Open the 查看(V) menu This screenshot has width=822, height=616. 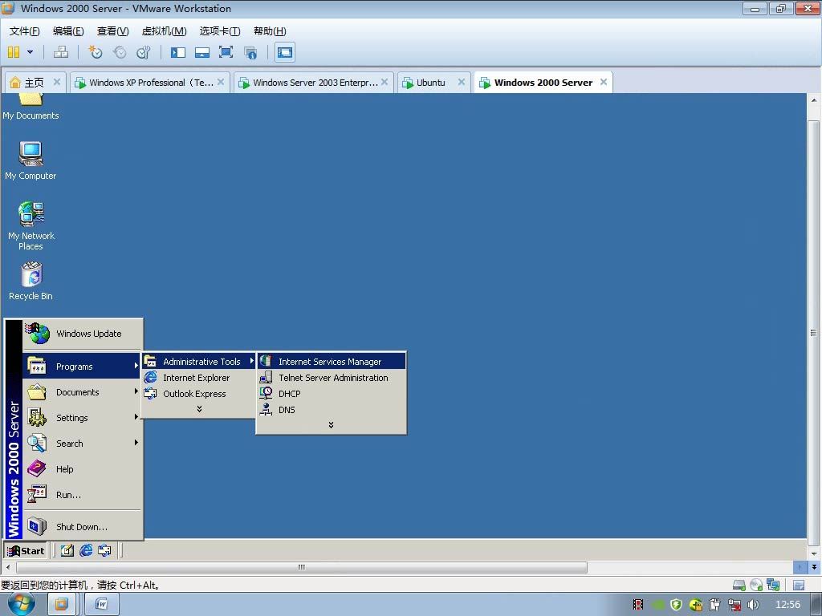(112, 31)
